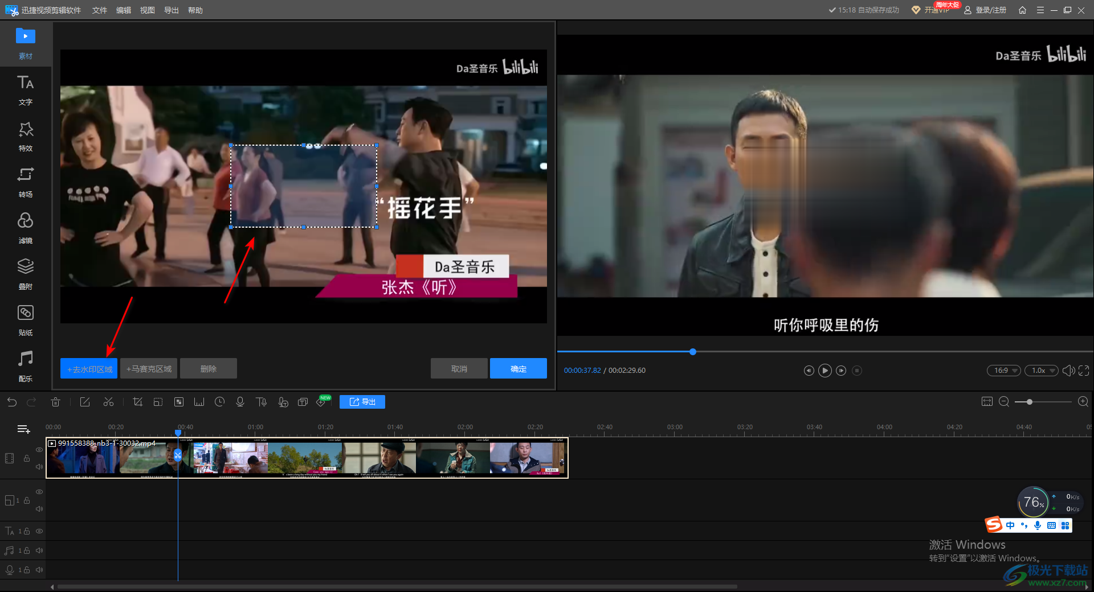Click the microphone voiceover icon
This screenshot has height=592, width=1094.
click(x=240, y=402)
